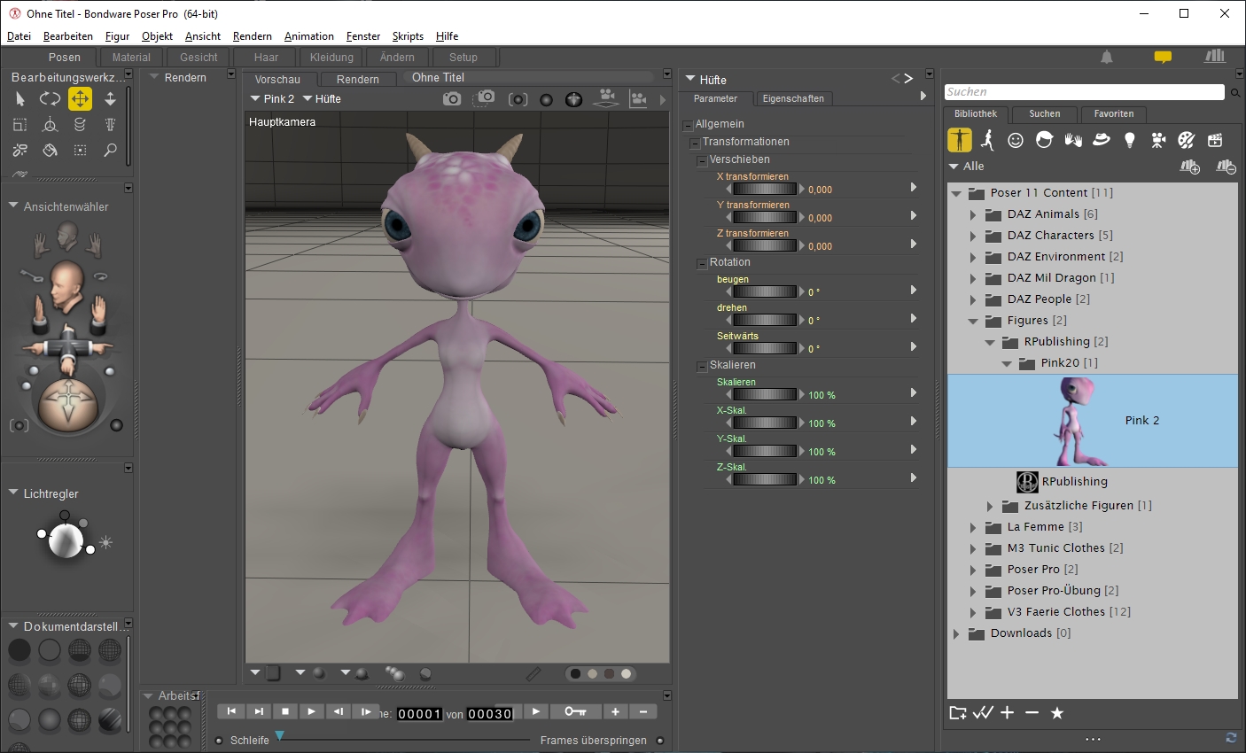
Task: Open the Cameras library category
Action: point(1158,140)
